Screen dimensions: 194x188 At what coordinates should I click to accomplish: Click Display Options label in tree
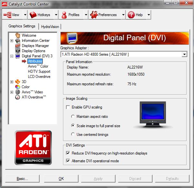pyautogui.click(x=33, y=51)
